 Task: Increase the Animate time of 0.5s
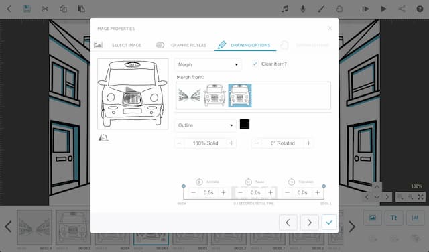(x=223, y=192)
